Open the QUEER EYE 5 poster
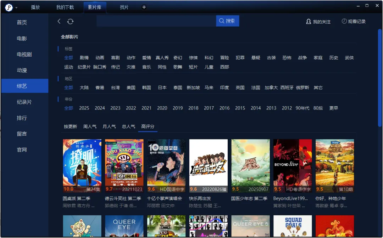383x238 pixels. tap(251, 226)
